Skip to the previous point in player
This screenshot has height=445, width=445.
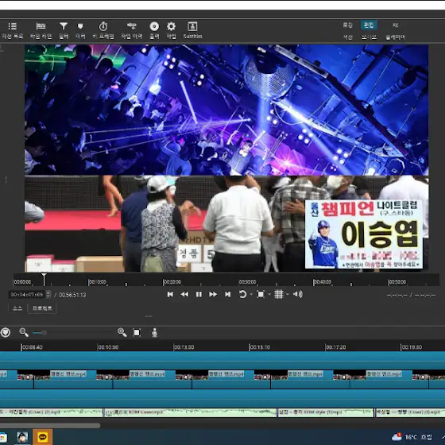pyautogui.click(x=170, y=294)
